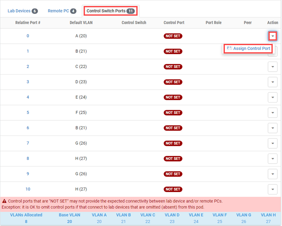Expand action dropdown for port 5
This screenshot has width=282, height=226.
click(273, 113)
